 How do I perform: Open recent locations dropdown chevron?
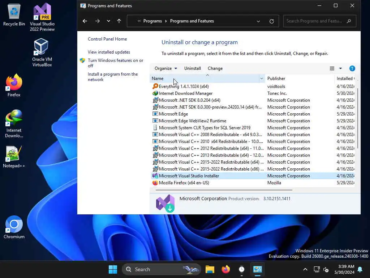[108, 21]
